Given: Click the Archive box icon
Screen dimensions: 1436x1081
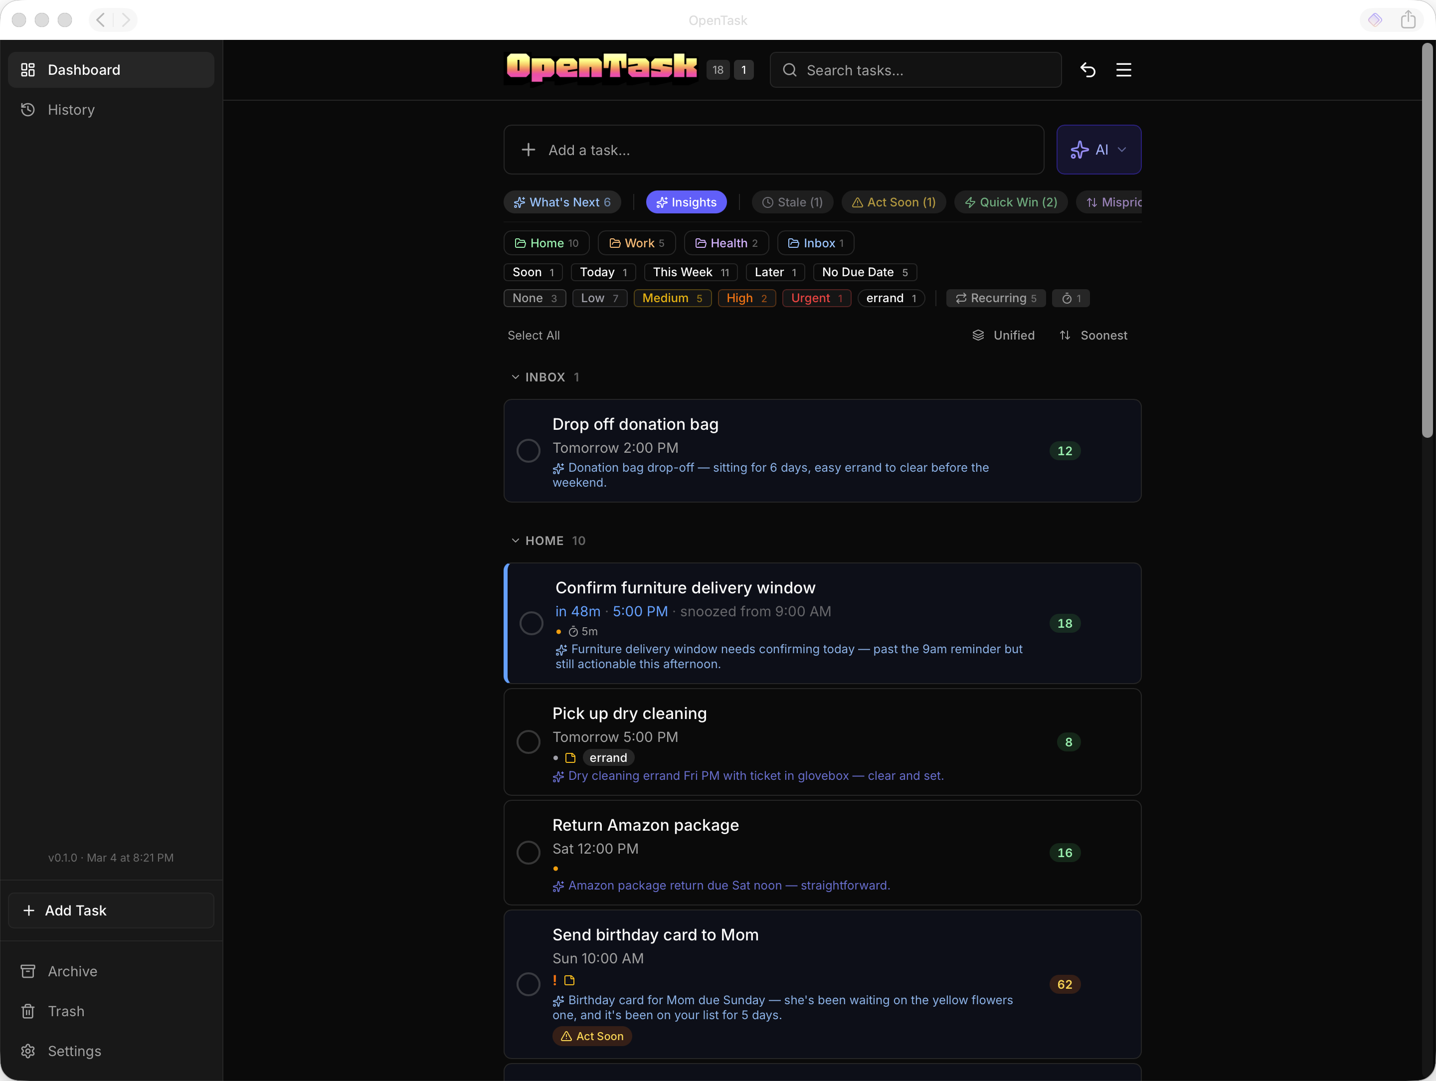Looking at the screenshot, I should point(28,971).
